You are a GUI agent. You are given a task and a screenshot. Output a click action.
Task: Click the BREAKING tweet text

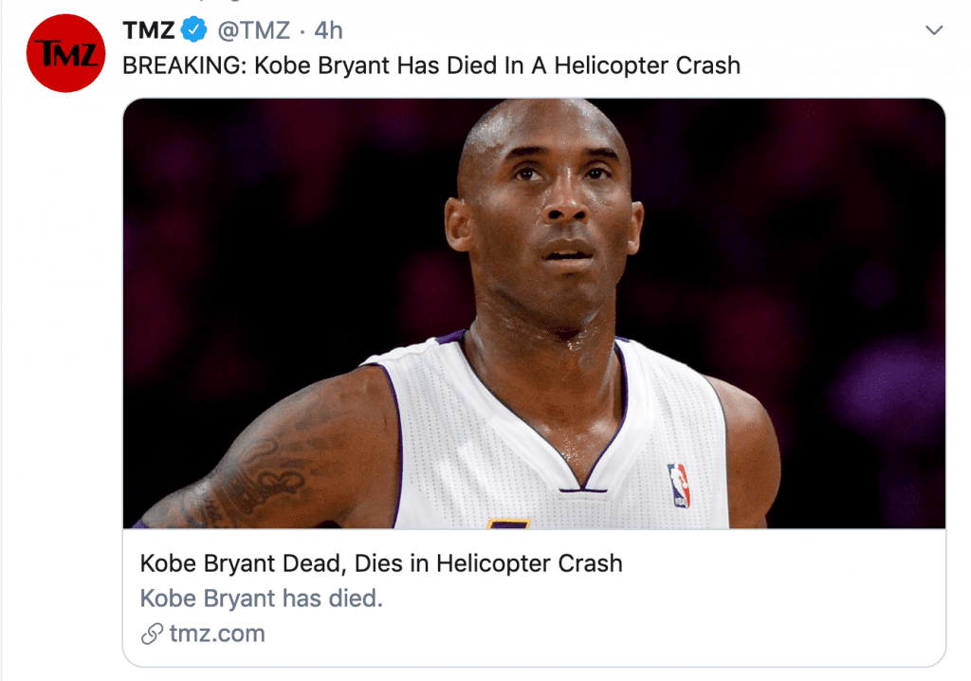431,65
